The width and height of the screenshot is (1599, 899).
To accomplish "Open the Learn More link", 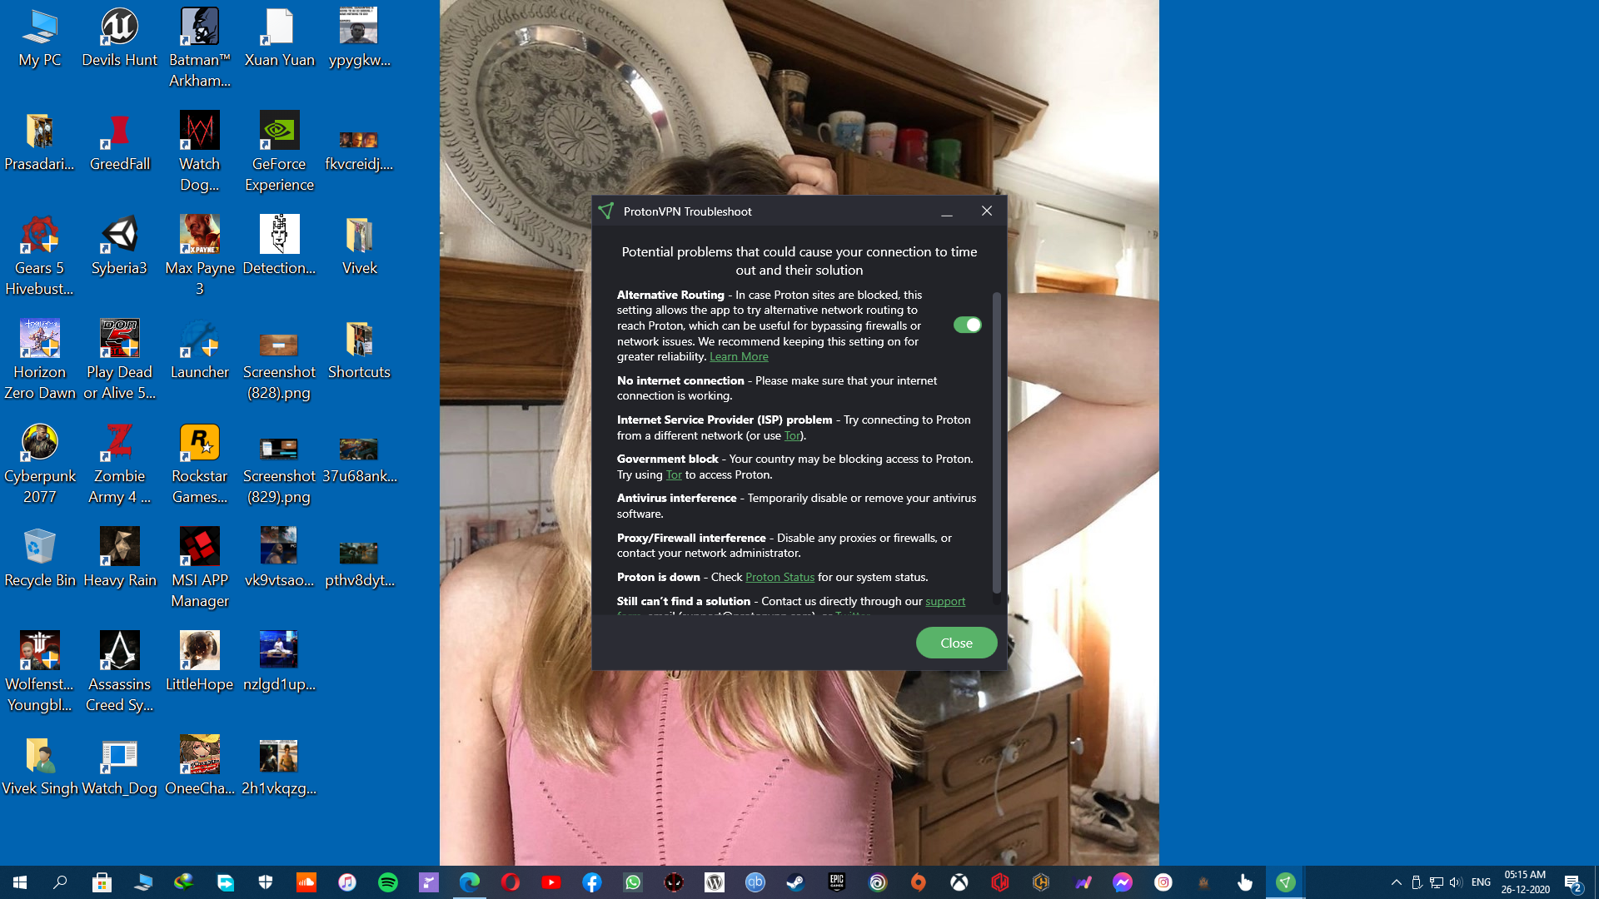I will click(x=739, y=356).
